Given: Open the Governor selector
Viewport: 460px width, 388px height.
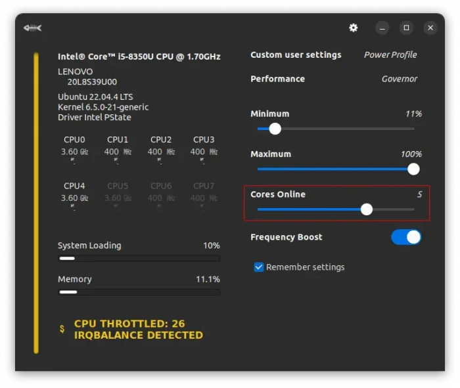Looking at the screenshot, I should point(399,79).
